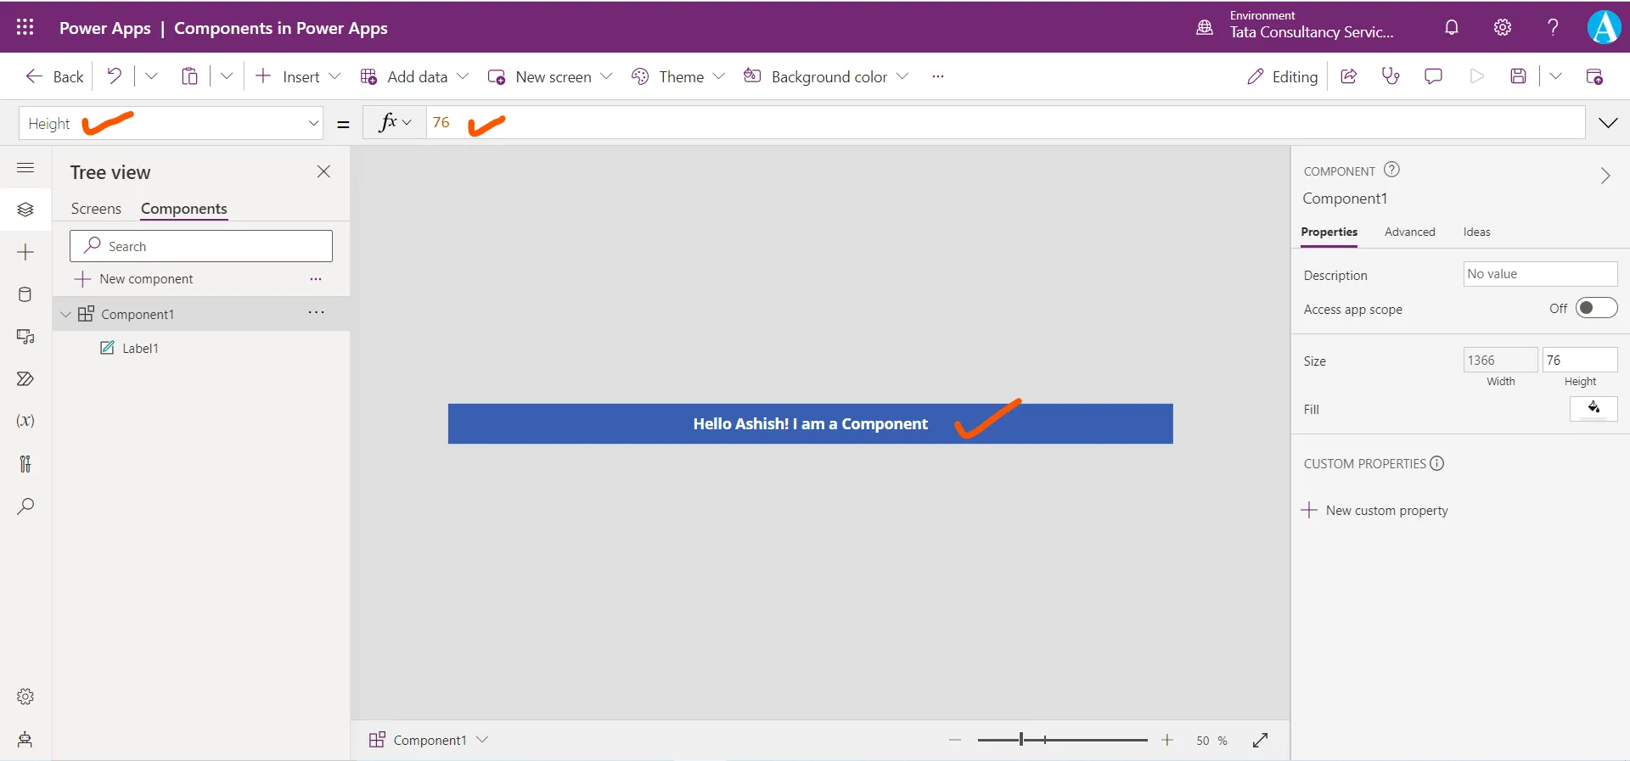Open the Save options dropdown arrow
Viewport: 1630px width, 761px height.
pos(1555,76)
